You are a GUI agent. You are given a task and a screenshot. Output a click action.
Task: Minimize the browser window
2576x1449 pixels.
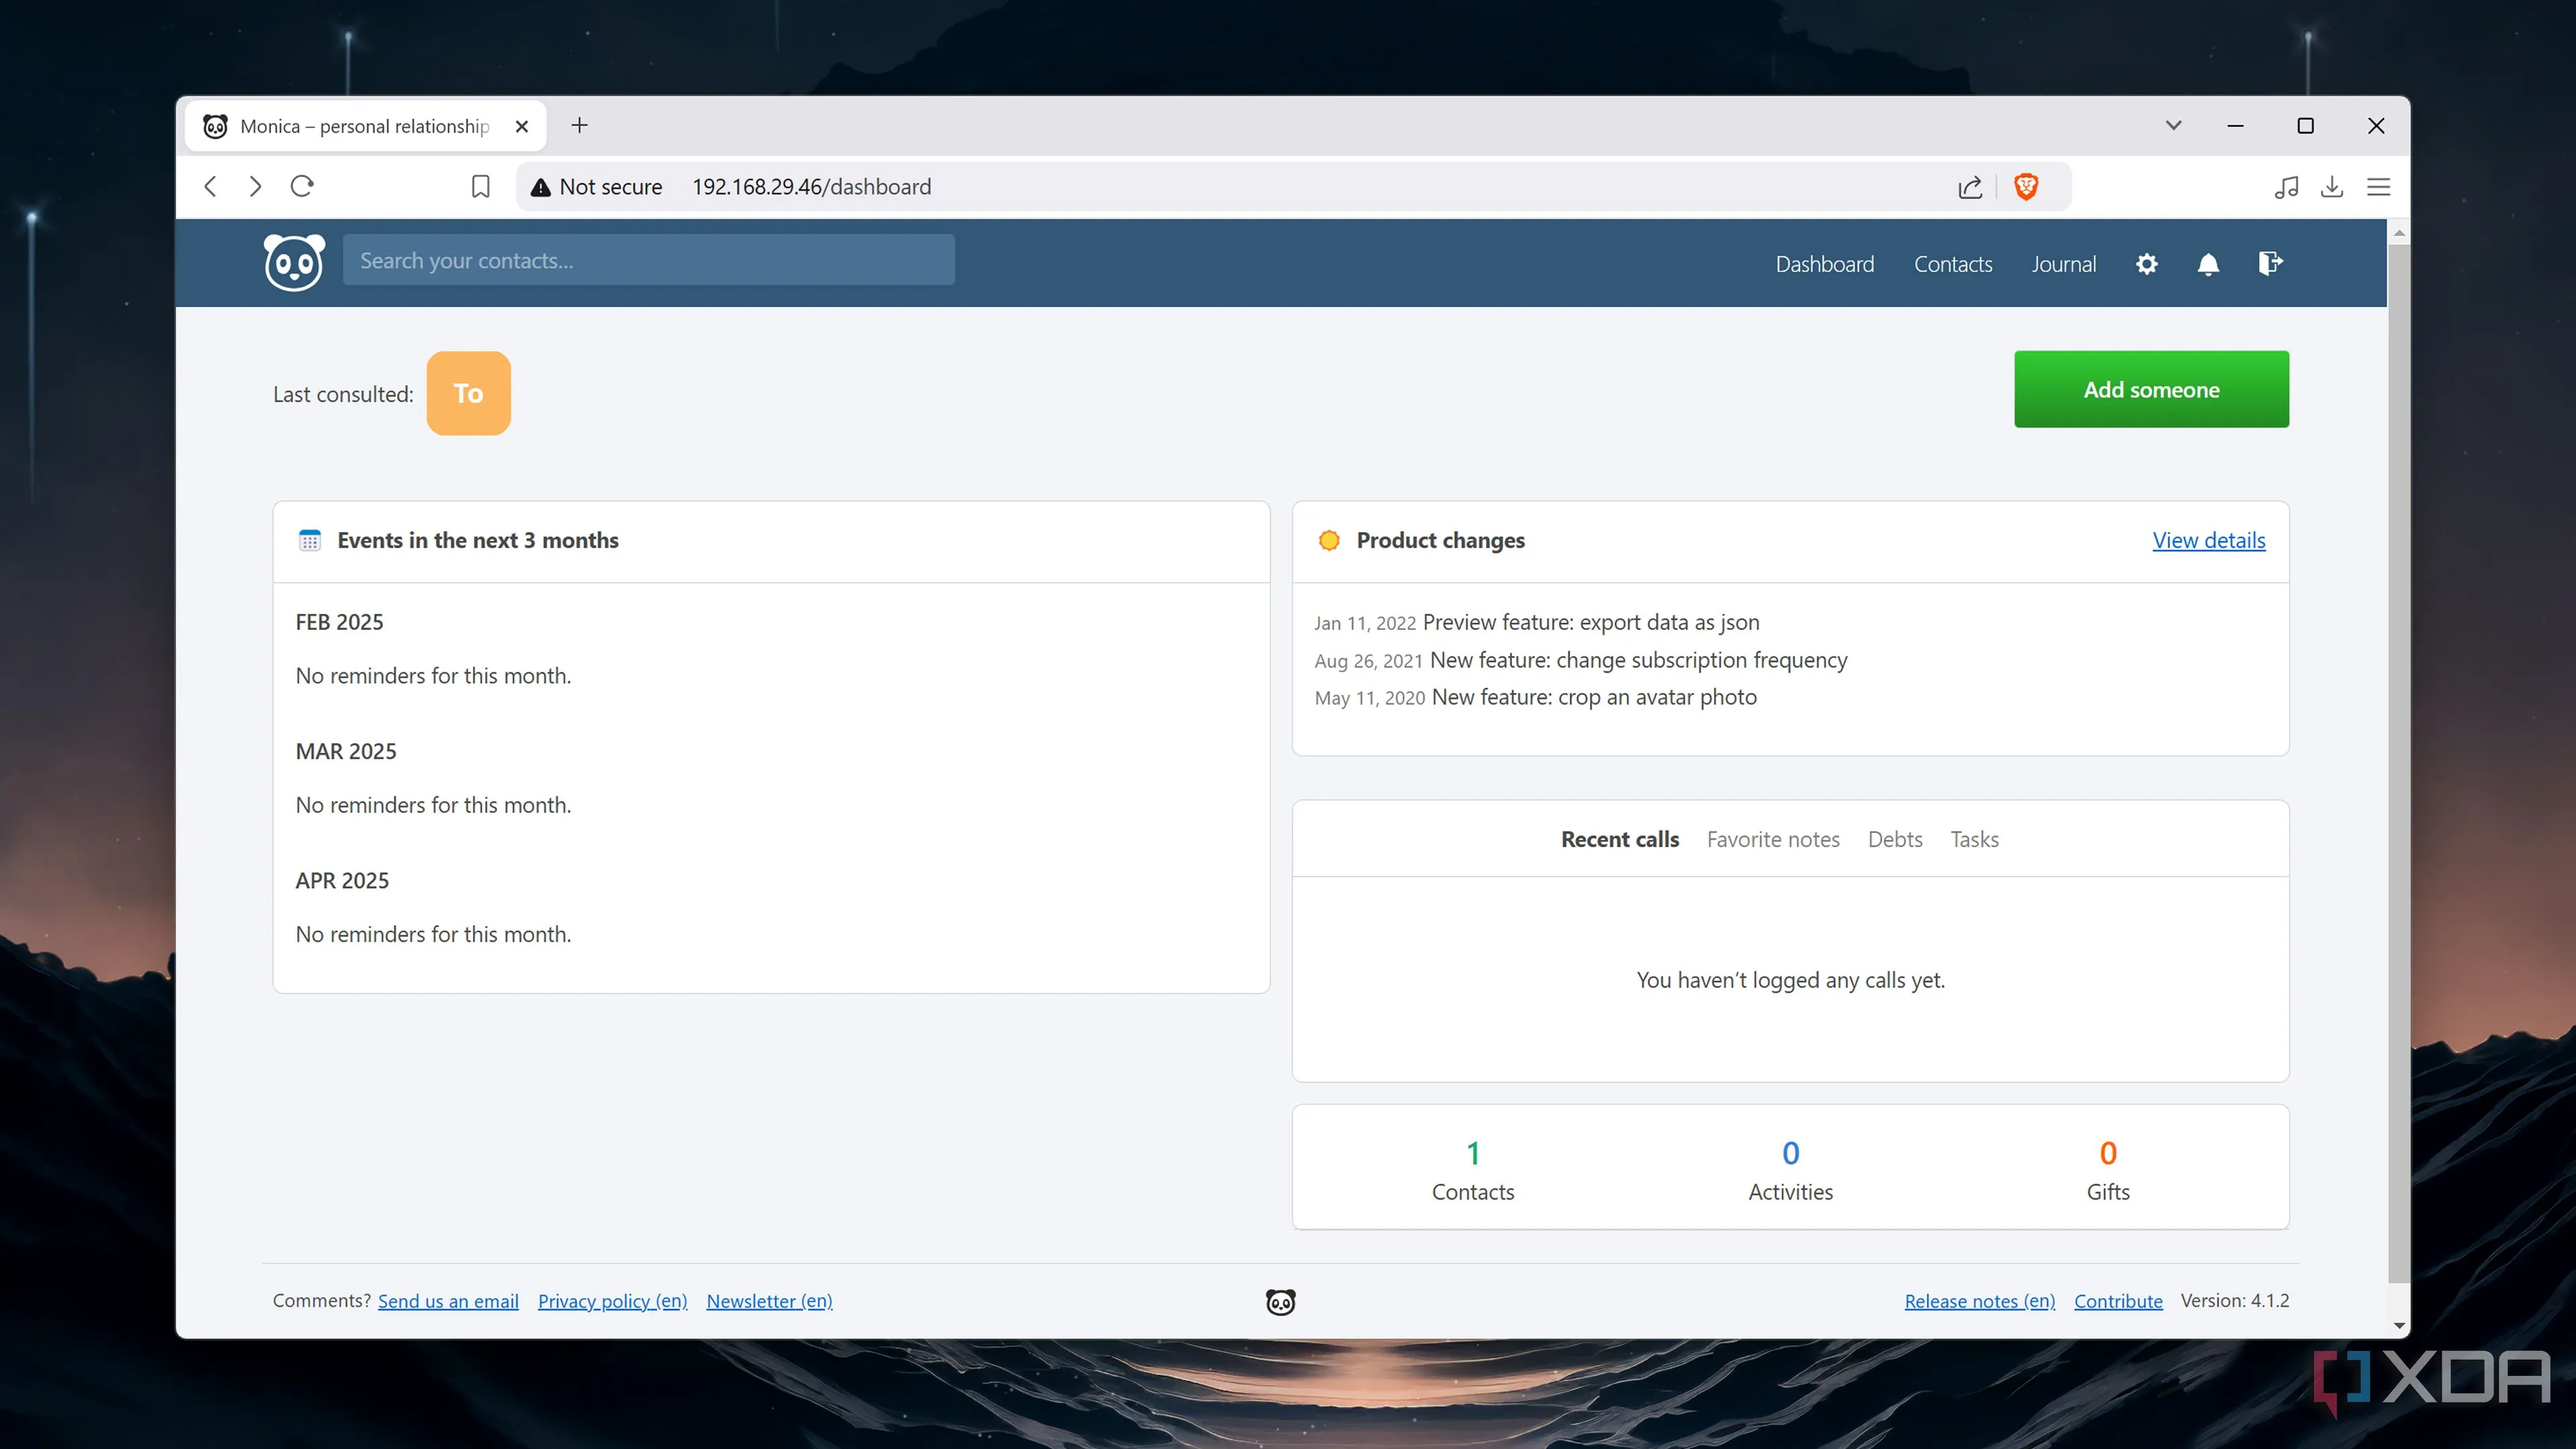(x=2235, y=125)
